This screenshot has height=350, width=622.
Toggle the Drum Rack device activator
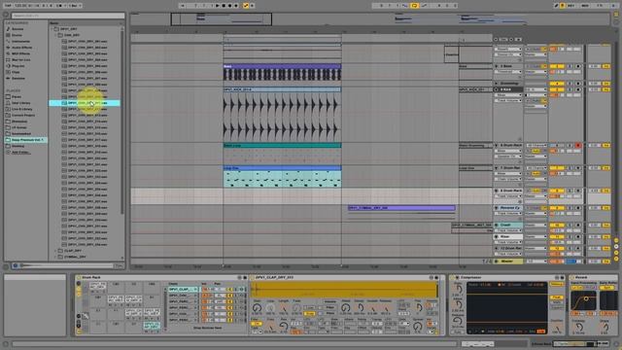coord(79,277)
